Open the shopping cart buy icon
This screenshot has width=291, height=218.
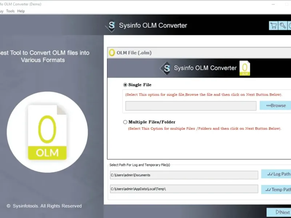click(x=274, y=25)
